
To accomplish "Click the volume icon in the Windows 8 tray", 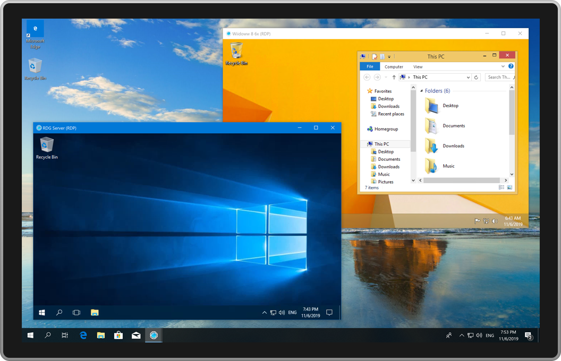I will (x=495, y=221).
